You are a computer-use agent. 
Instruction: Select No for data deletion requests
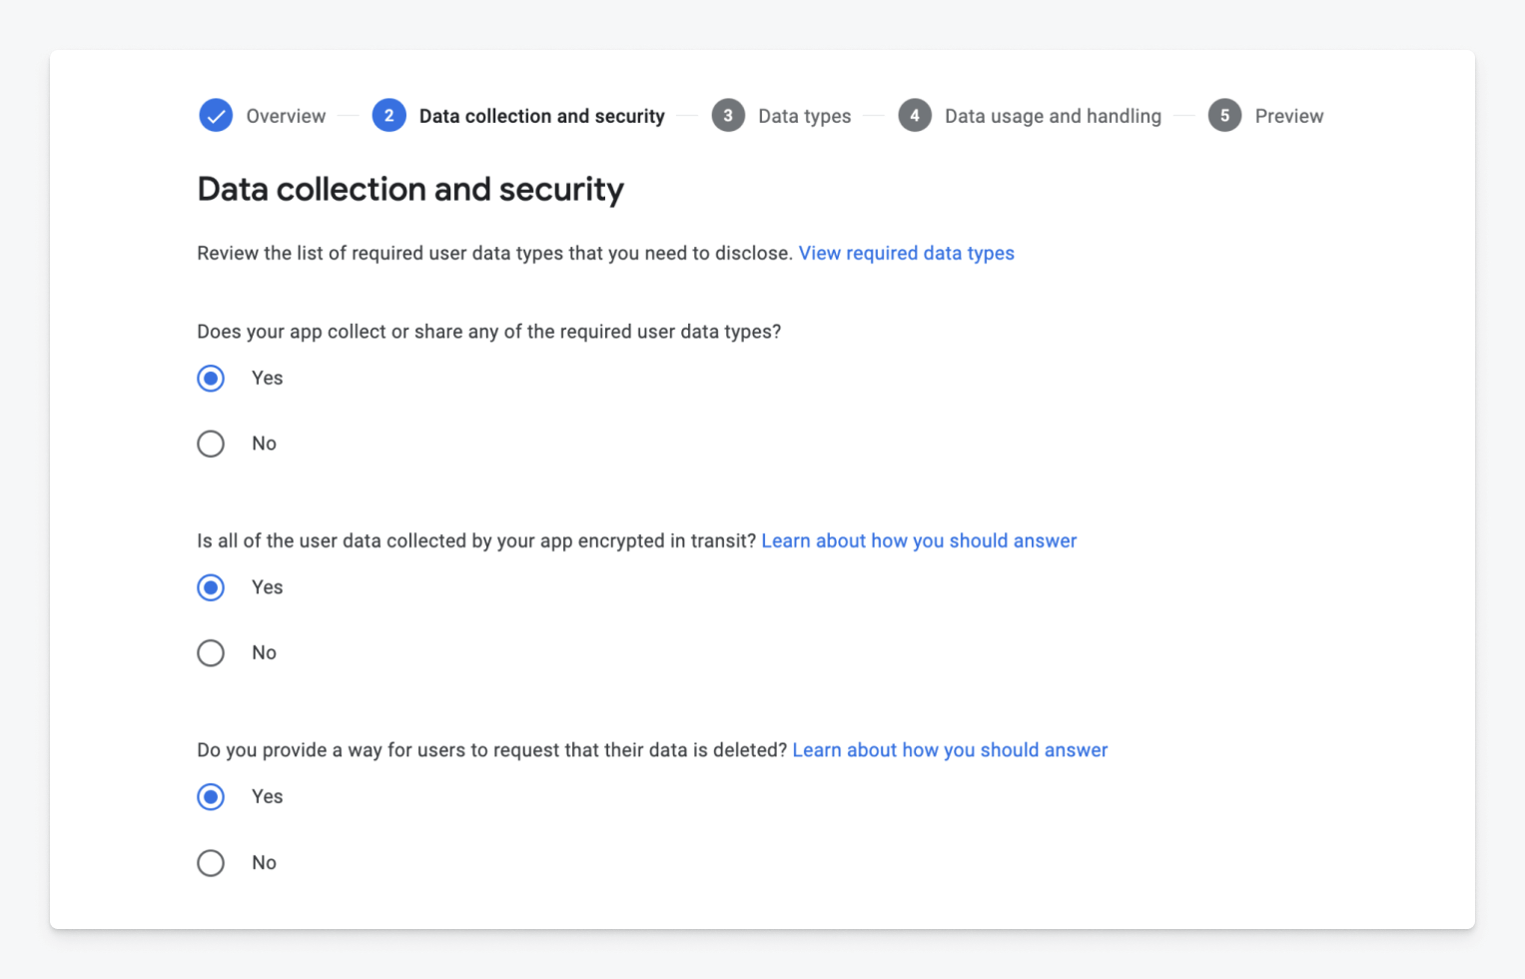(x=211, y=862)
